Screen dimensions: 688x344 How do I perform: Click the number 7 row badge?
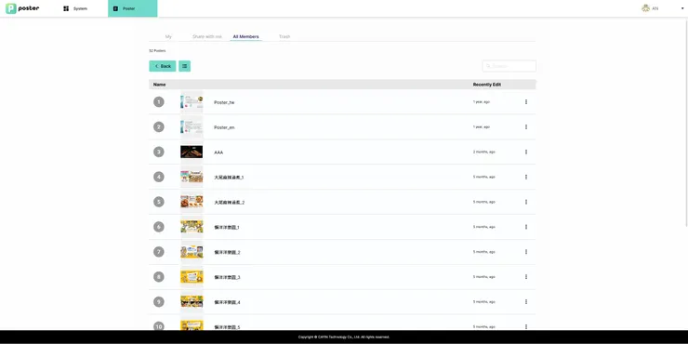pos(159,252)
